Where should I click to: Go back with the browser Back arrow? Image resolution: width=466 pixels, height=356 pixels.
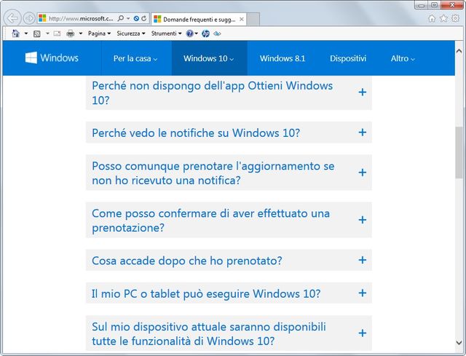12,18
